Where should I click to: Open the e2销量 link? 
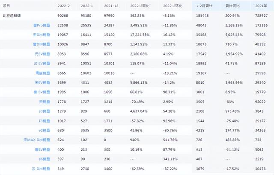(x=44, y=130)
